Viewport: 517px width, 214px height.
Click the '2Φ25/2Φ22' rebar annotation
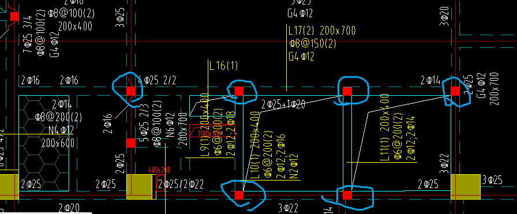181,185
